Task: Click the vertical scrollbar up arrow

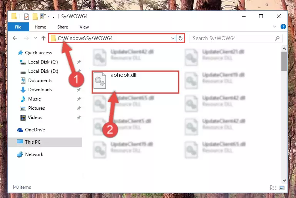Action: click(284, 49)
